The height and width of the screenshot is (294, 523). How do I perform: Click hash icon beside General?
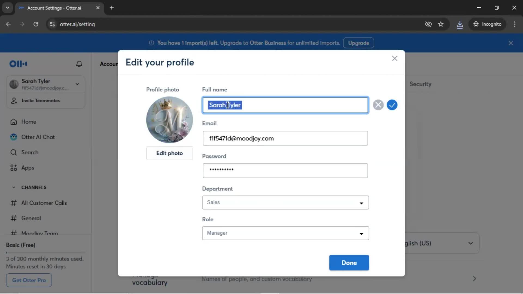coord(14,218)
